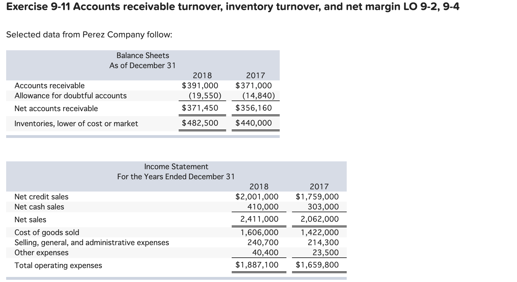Select 'Selected data from Perez Company follow:' text
This screenshot has height=282, width=517.
(x=89, y=35)
